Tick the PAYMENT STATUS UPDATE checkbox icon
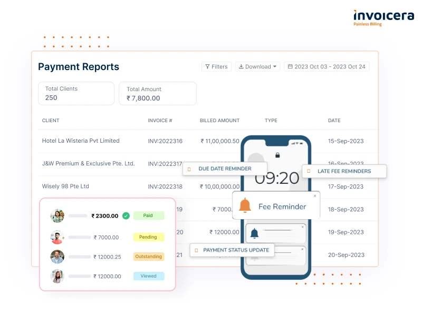This screenshot has height=335, width=422. [196, 250]
